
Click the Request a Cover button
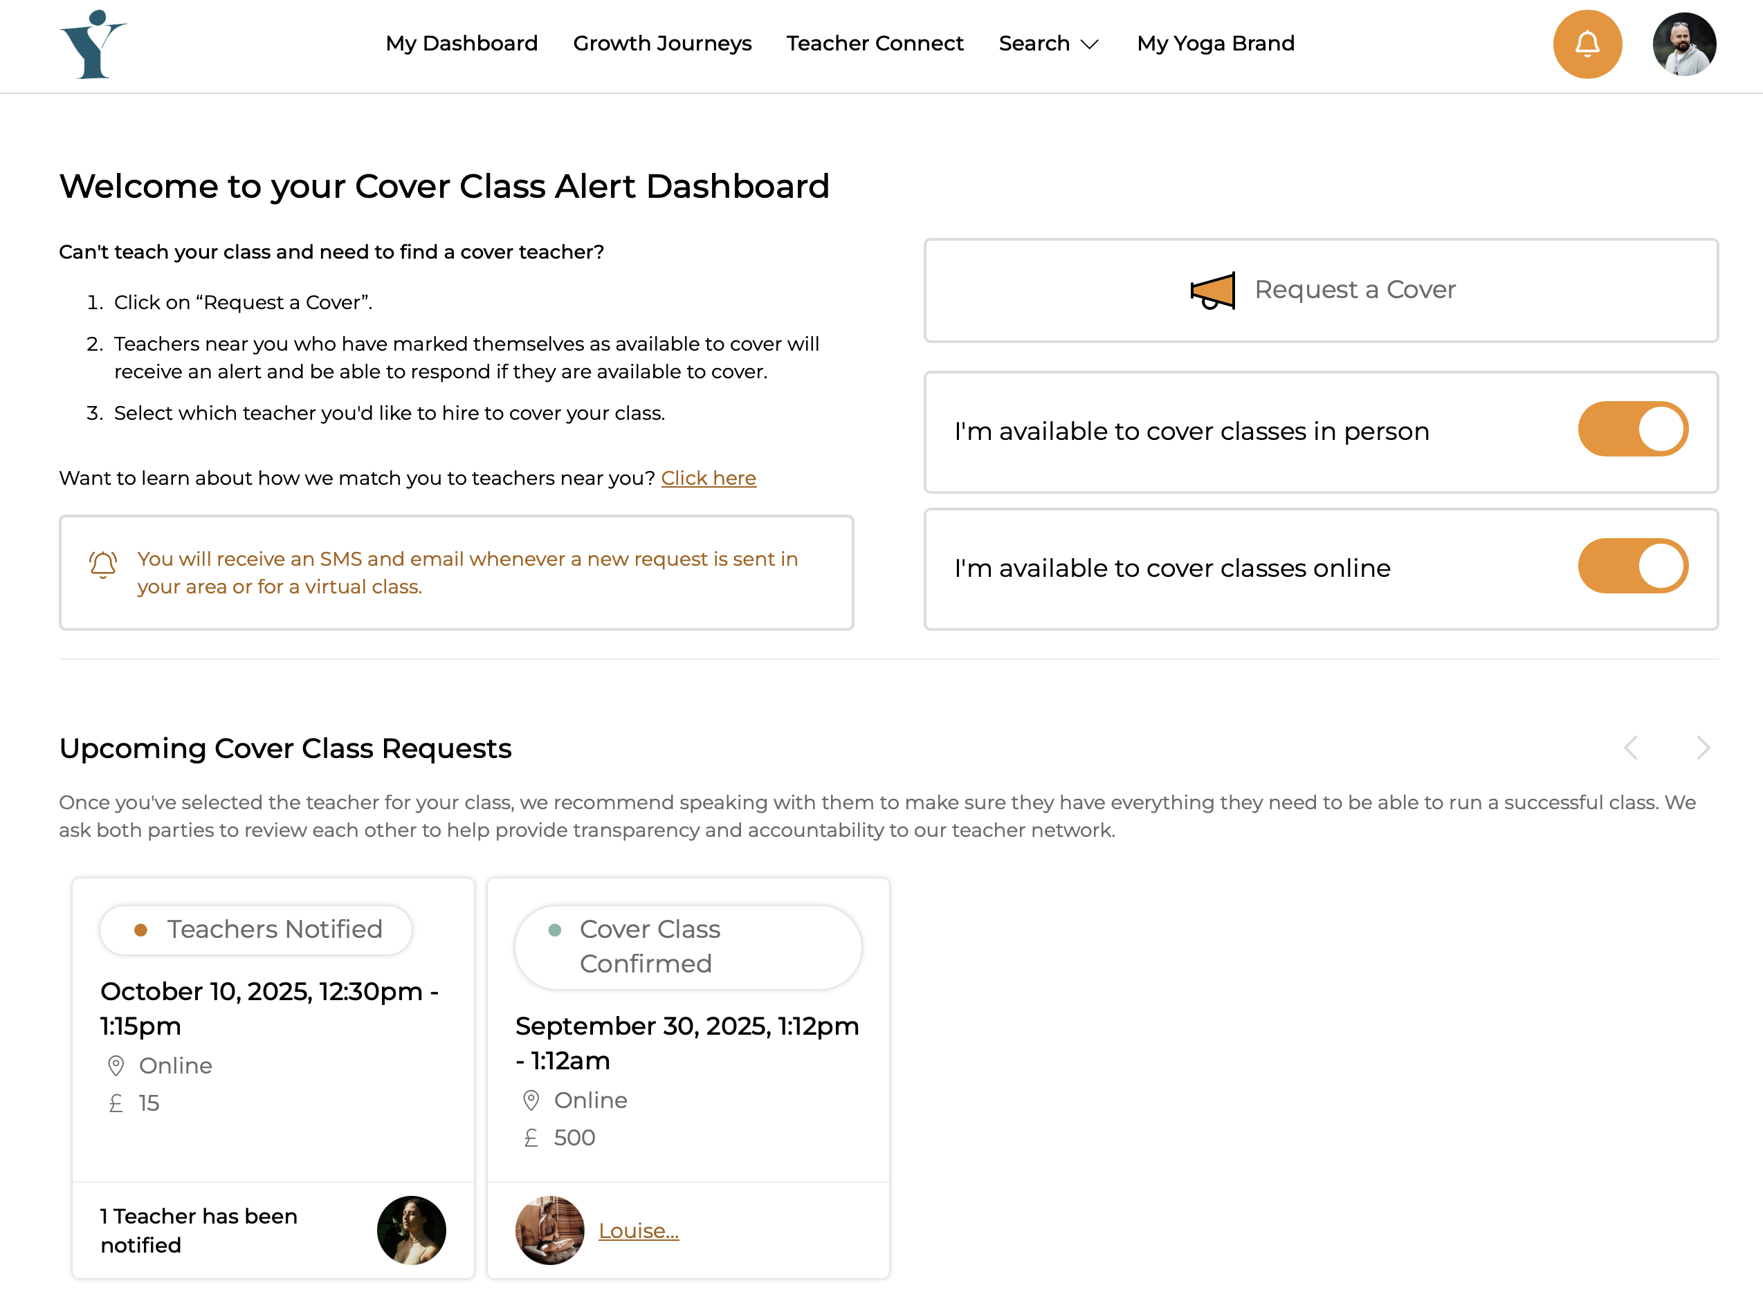tap(1320, 290)
